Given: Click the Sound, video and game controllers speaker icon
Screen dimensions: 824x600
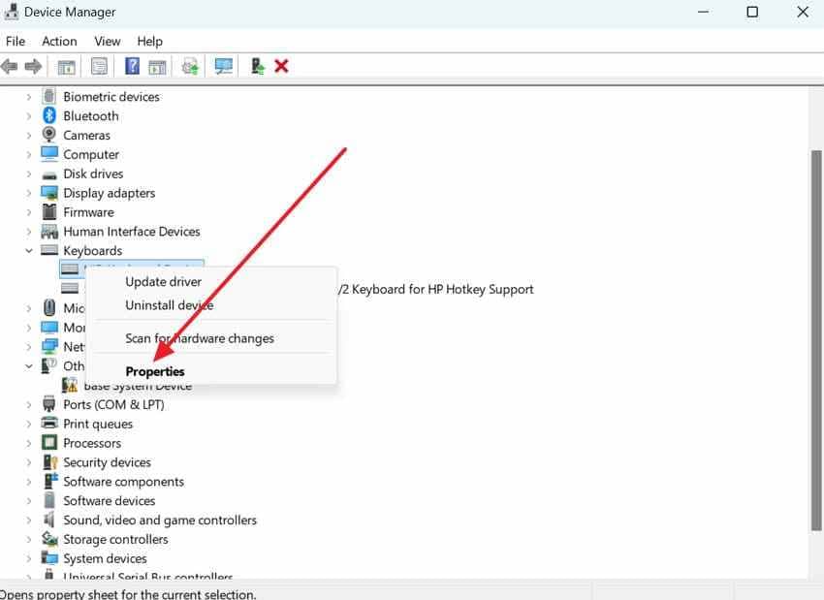Looking at the screenshot, I should point(48,520).
